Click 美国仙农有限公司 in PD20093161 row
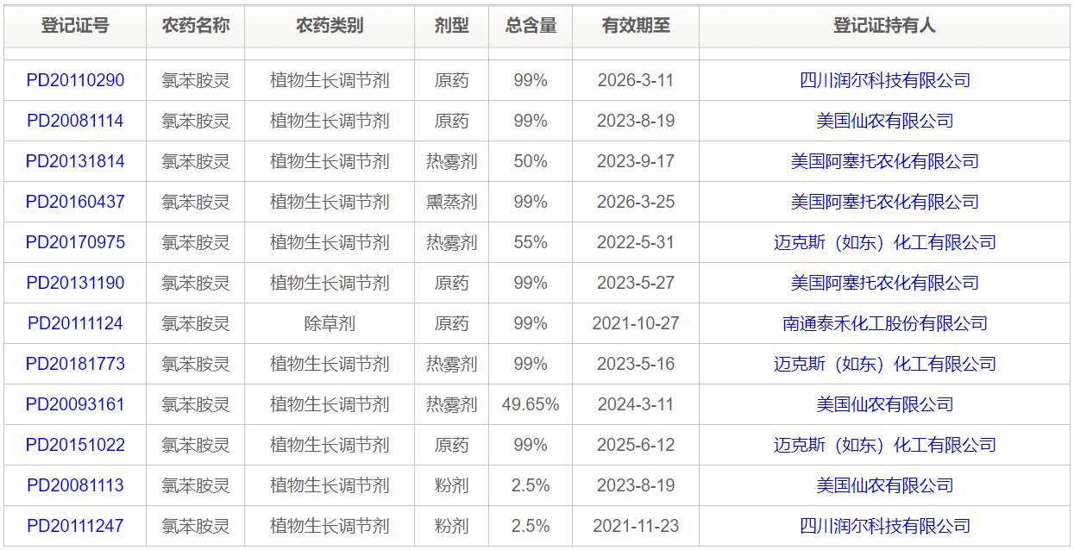This screenshot has width=1074, height=550. 885,404
